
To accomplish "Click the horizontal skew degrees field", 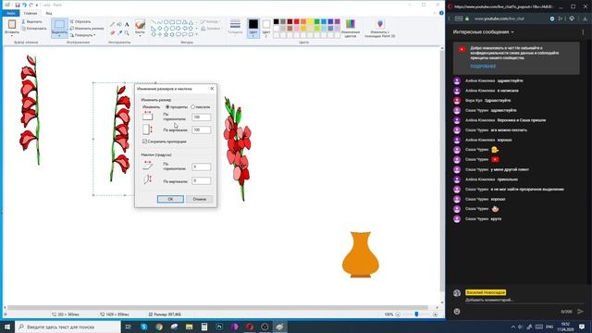I will (202, 166).
